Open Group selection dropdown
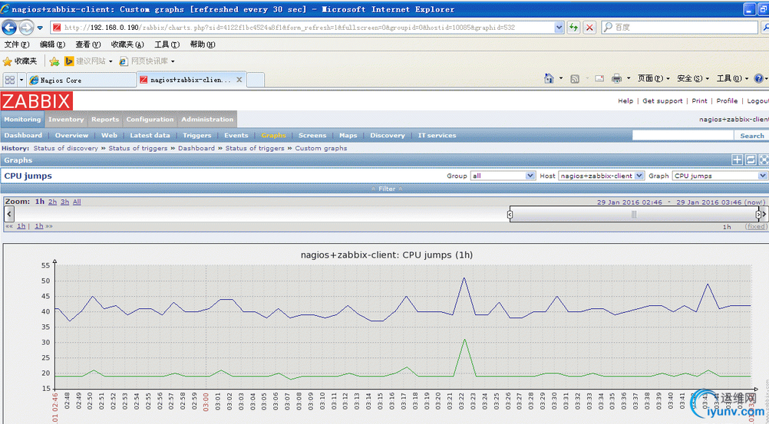This screenshot has width=769, height=424. pos(503,176)
